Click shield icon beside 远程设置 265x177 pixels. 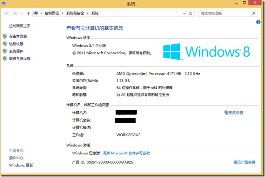[x=5, y=44]
